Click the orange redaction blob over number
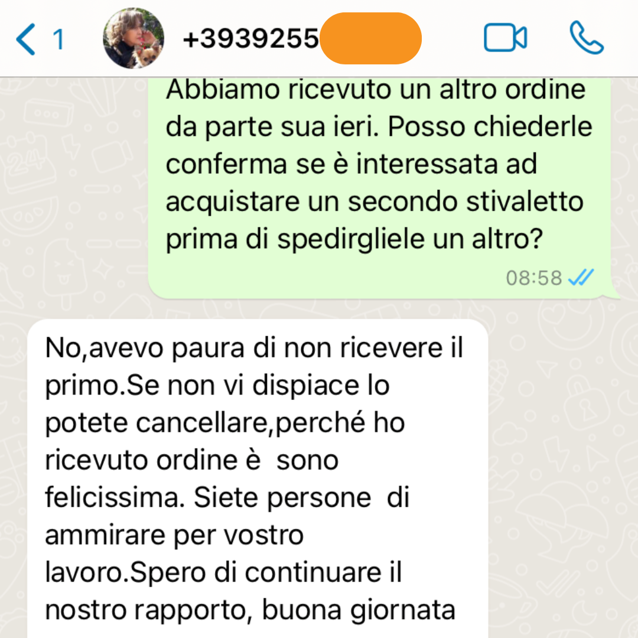The height and width of the screenshot is (638, 638). (x=370, y=38)
